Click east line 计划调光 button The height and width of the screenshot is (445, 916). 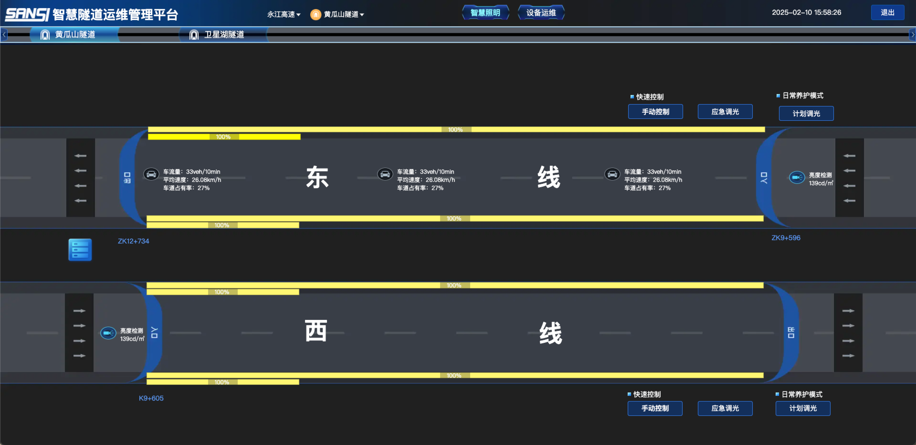coord(806,114)
